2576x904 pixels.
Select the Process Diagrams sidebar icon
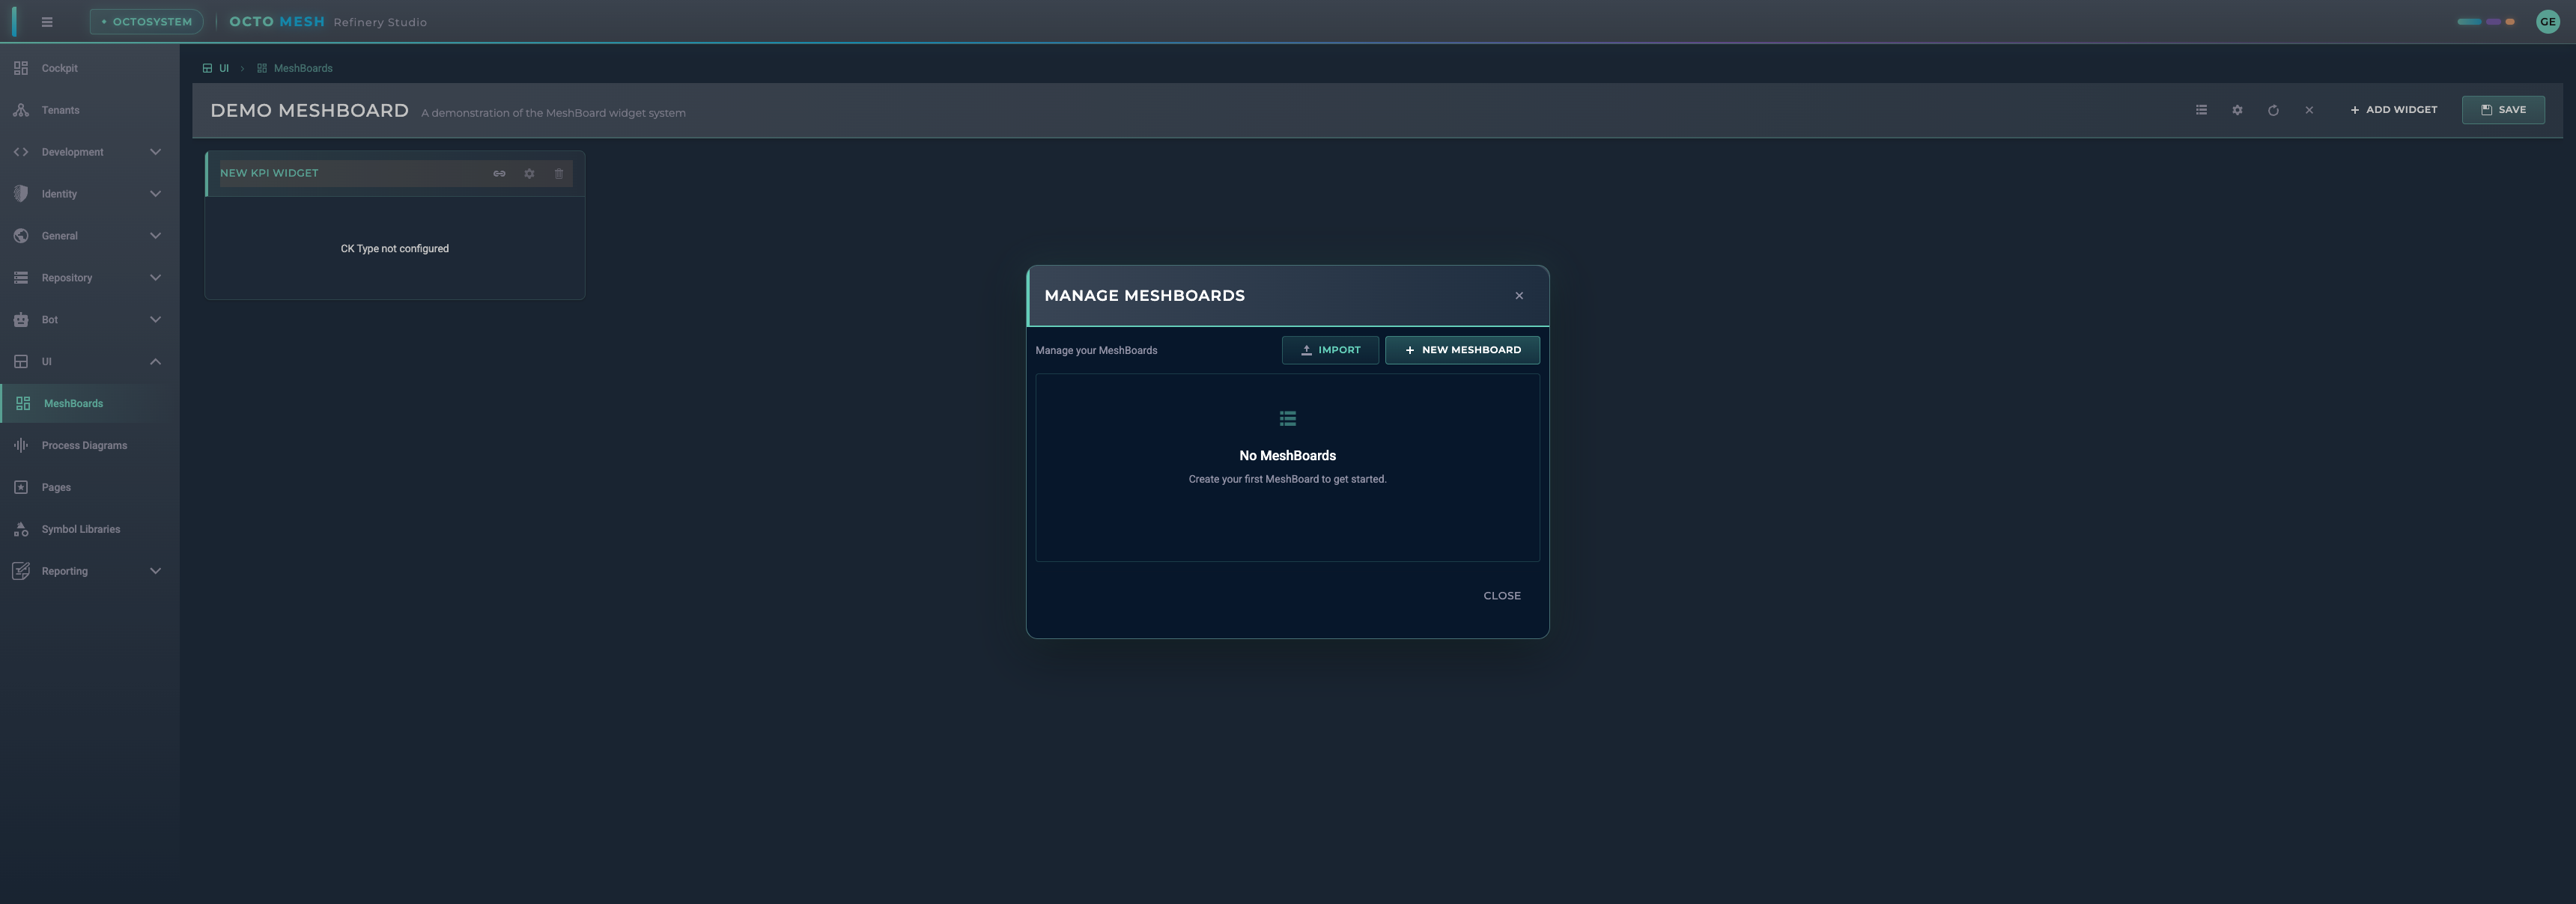(21, 445)
